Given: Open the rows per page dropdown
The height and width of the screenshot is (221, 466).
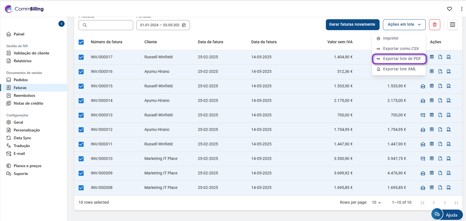Looking at the screenshot, I should coord(376,203).
